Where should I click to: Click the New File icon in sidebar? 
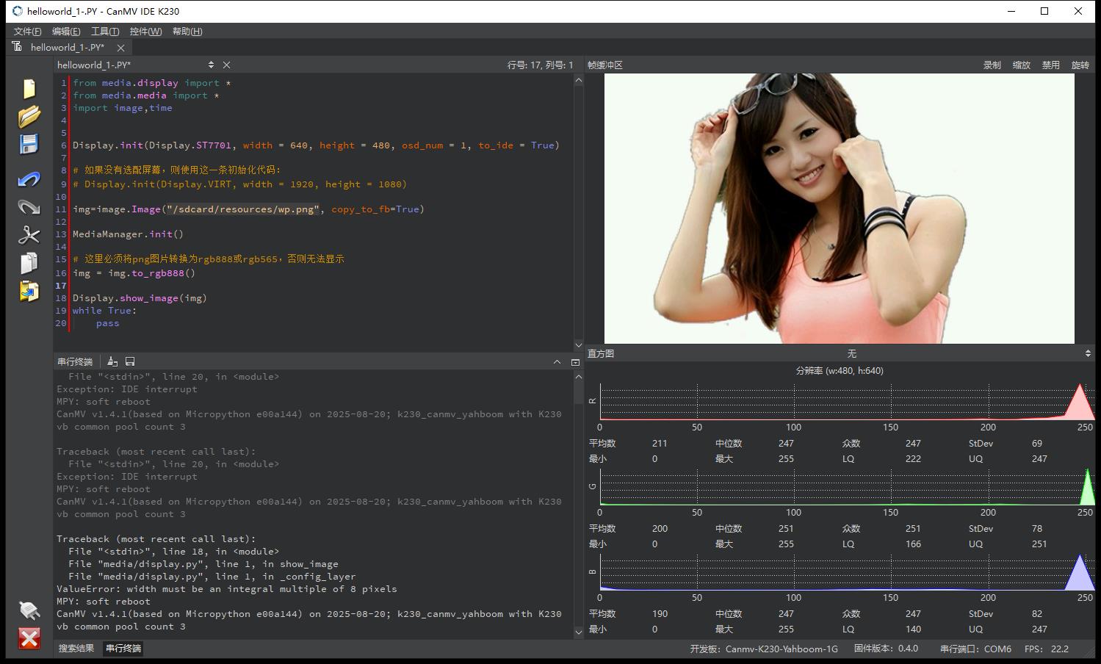[29, 88]
